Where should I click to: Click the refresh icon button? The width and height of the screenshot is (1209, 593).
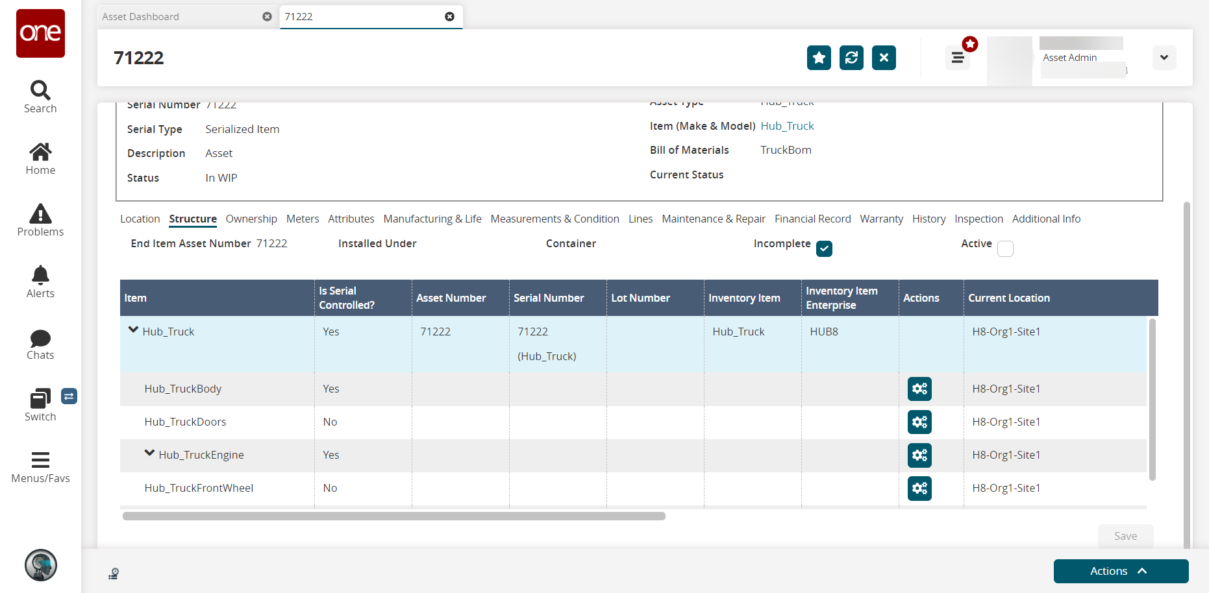(x=851, y=58)
